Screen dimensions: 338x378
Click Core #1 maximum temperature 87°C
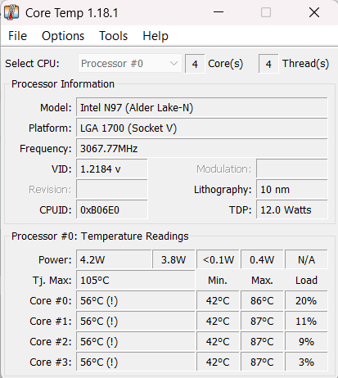click(262, 322)
